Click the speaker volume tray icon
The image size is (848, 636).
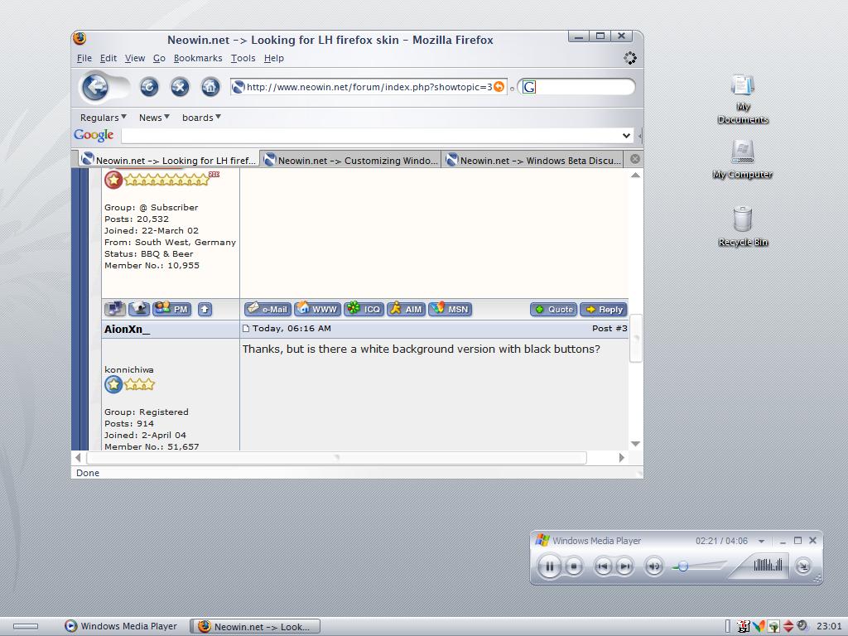[802, 626]
